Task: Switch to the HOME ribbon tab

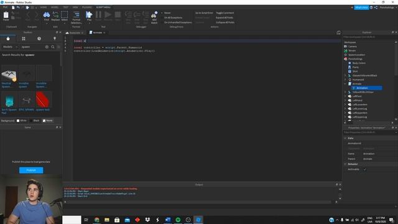Action: (x=44, y=7)
